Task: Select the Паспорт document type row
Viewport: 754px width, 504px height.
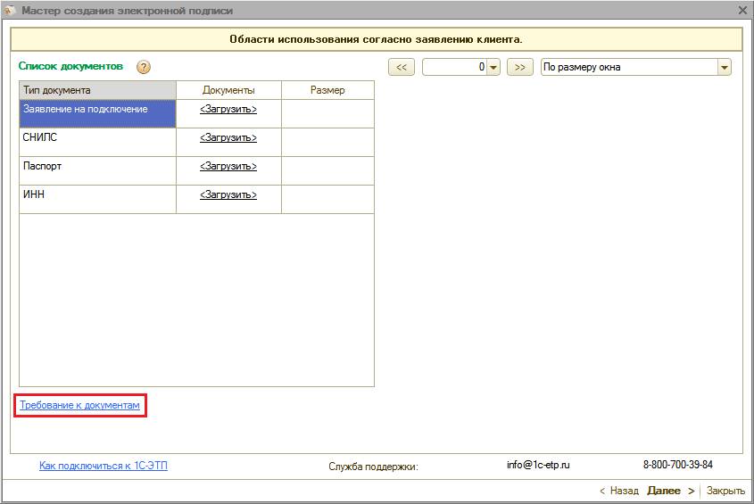Action: (x=97, y=170)
